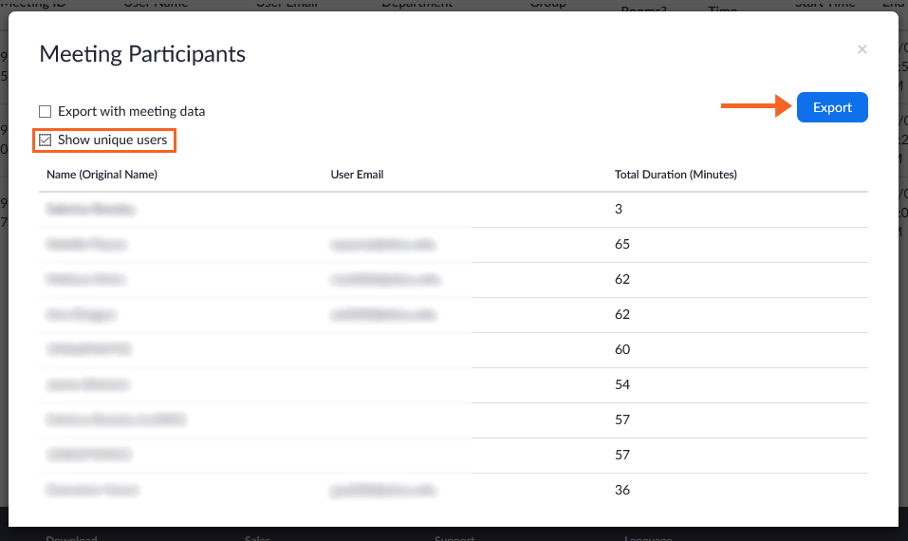908x541 pixels.
Task: Select the 60 minute duration cell
Action: (622, 349)
